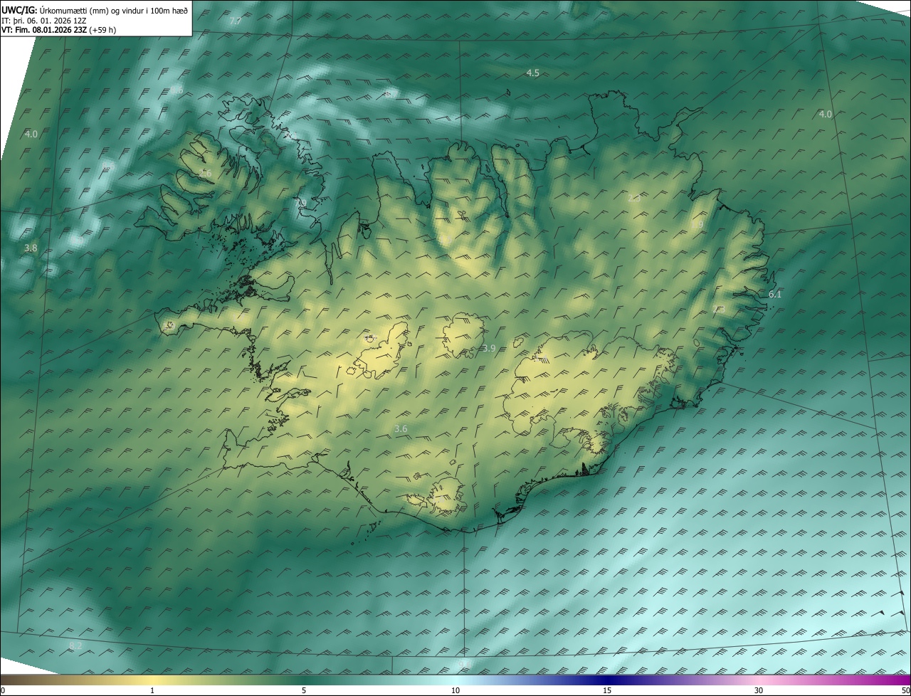This screenshot has width=911, height=696.
Task: Click the title text 'Úrkomumætti (mm) og vindur í 100m hæð'
Action: [114, 10]
